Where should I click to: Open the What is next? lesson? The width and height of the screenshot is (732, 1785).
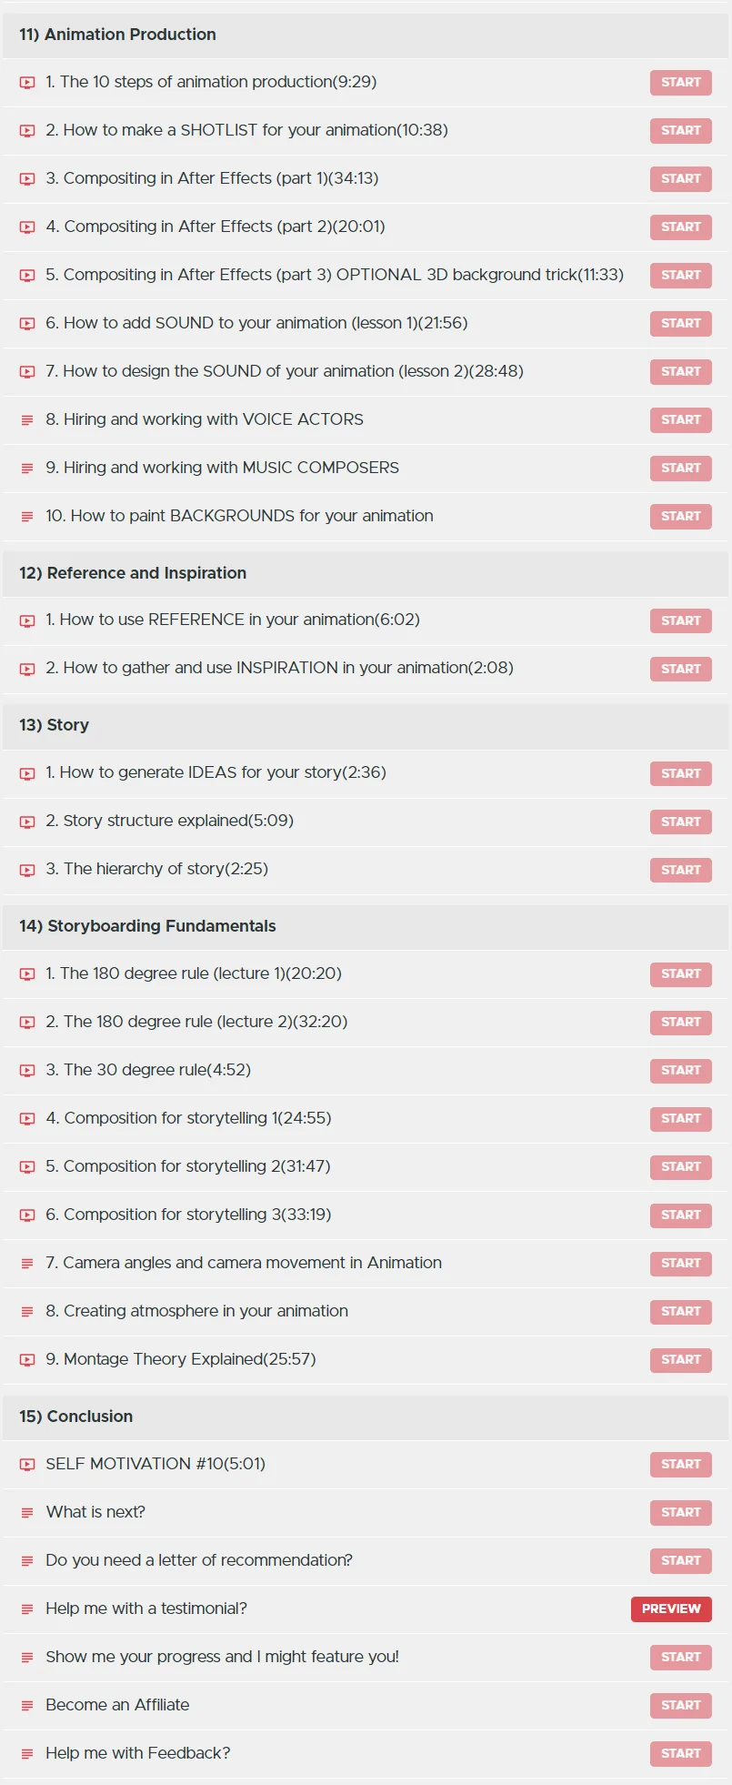(x=95, y=1512)
